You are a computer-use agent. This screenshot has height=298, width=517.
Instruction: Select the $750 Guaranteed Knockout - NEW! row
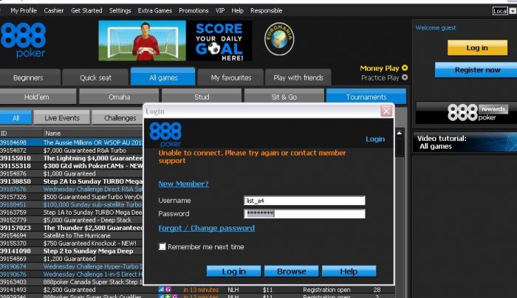[x=72, y=243]
